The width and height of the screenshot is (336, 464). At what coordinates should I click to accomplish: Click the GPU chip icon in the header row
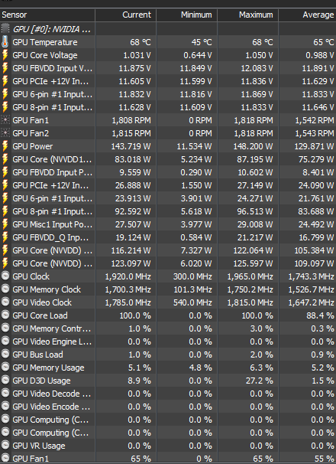coord(5,28)
